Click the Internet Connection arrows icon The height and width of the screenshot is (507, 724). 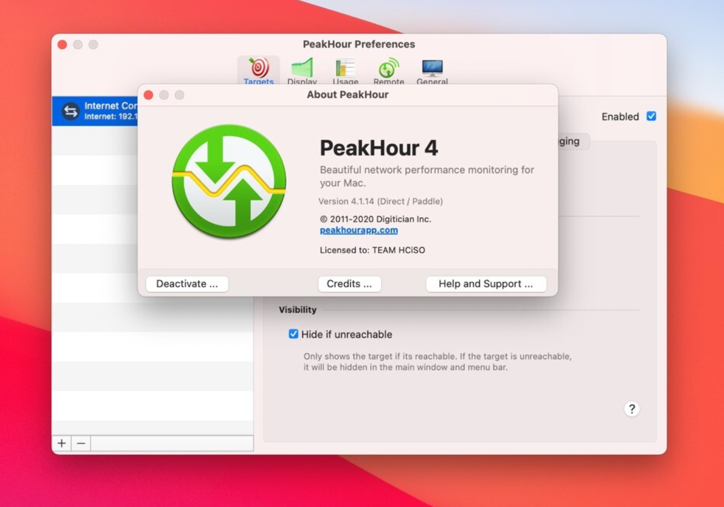click(x=70, y=111)
